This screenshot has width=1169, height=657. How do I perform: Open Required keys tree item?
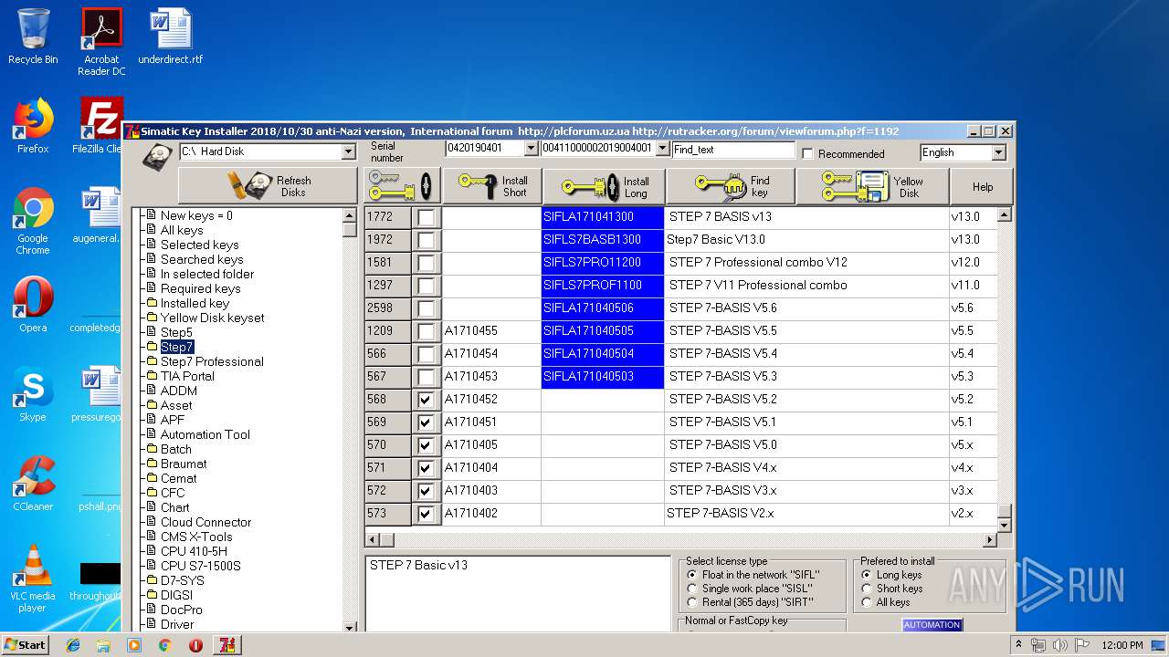coord(201,288)
